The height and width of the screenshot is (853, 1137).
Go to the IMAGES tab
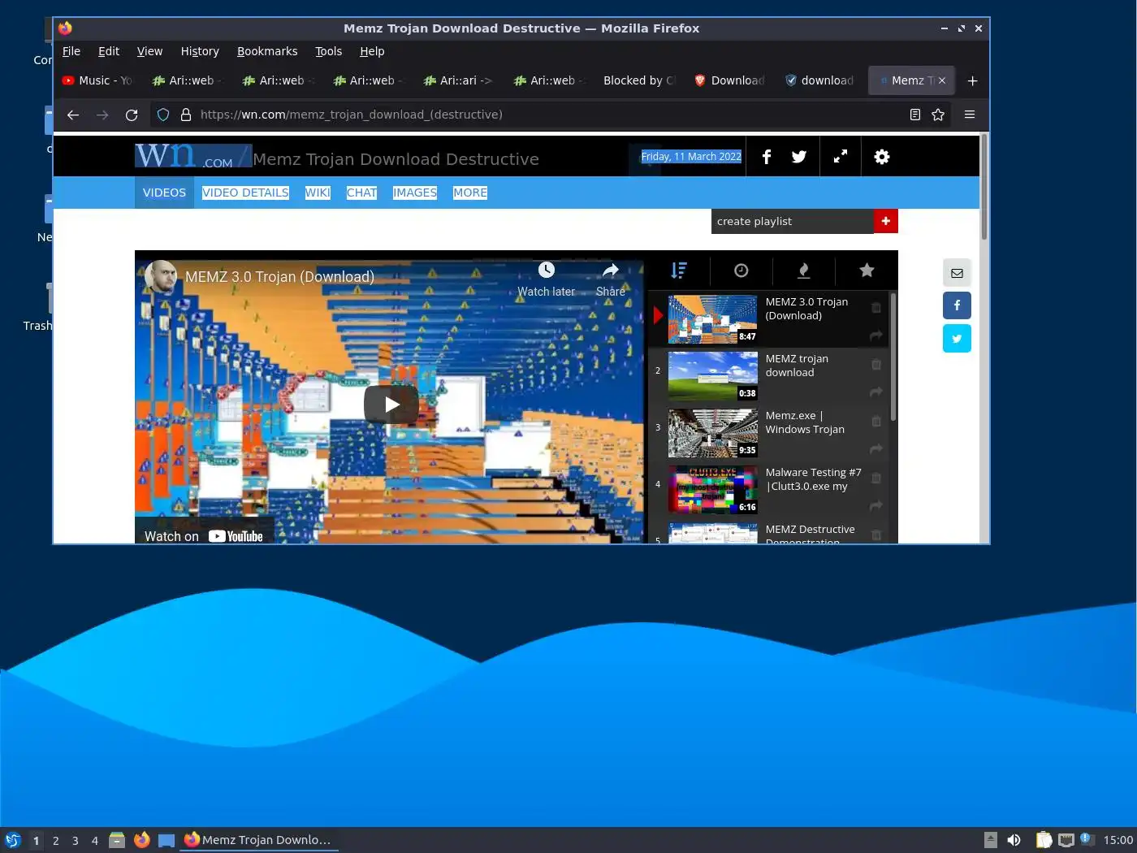pos(415,193)
